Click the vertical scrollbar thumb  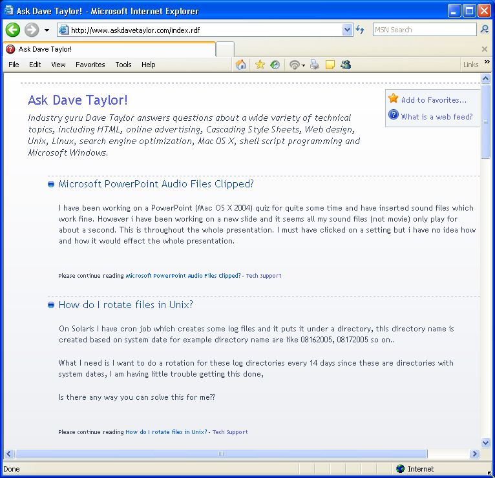click(485, 121)
